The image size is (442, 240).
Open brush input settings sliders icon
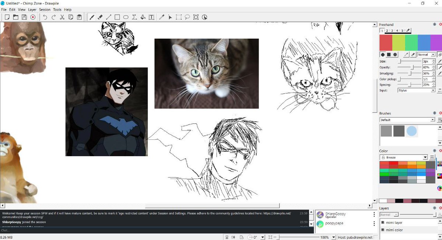pyautogui.click(x=439, y=90)
